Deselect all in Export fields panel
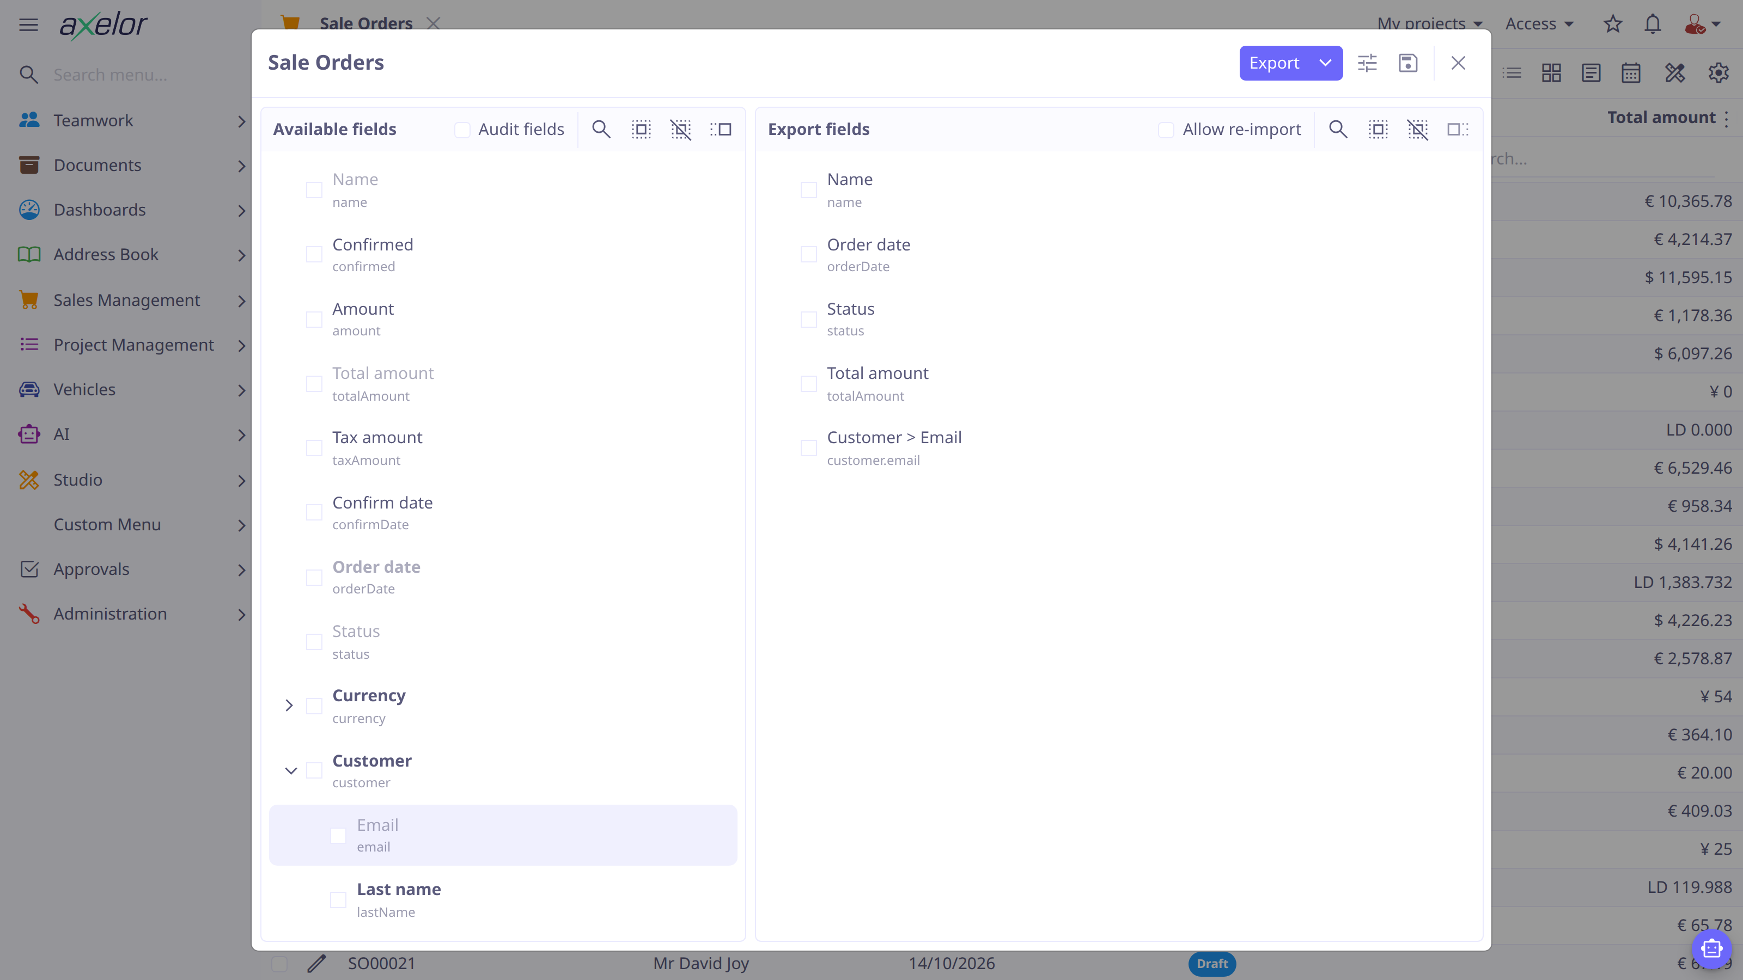 [1417, 129]
